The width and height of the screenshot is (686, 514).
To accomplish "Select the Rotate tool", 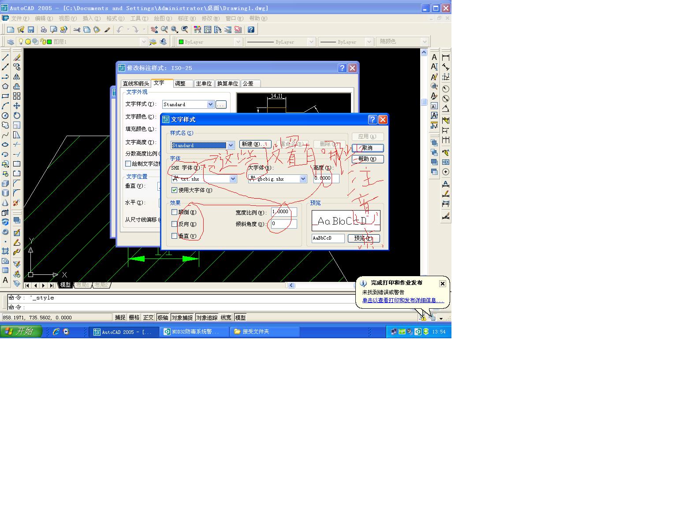I will (17, 115).
